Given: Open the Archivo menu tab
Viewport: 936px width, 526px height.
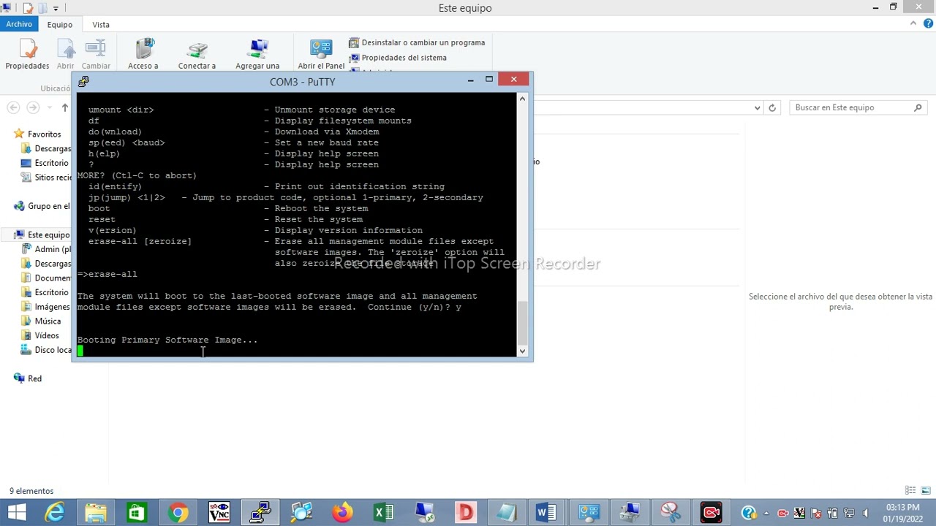Looking at the screenshot, I should 19,24.
